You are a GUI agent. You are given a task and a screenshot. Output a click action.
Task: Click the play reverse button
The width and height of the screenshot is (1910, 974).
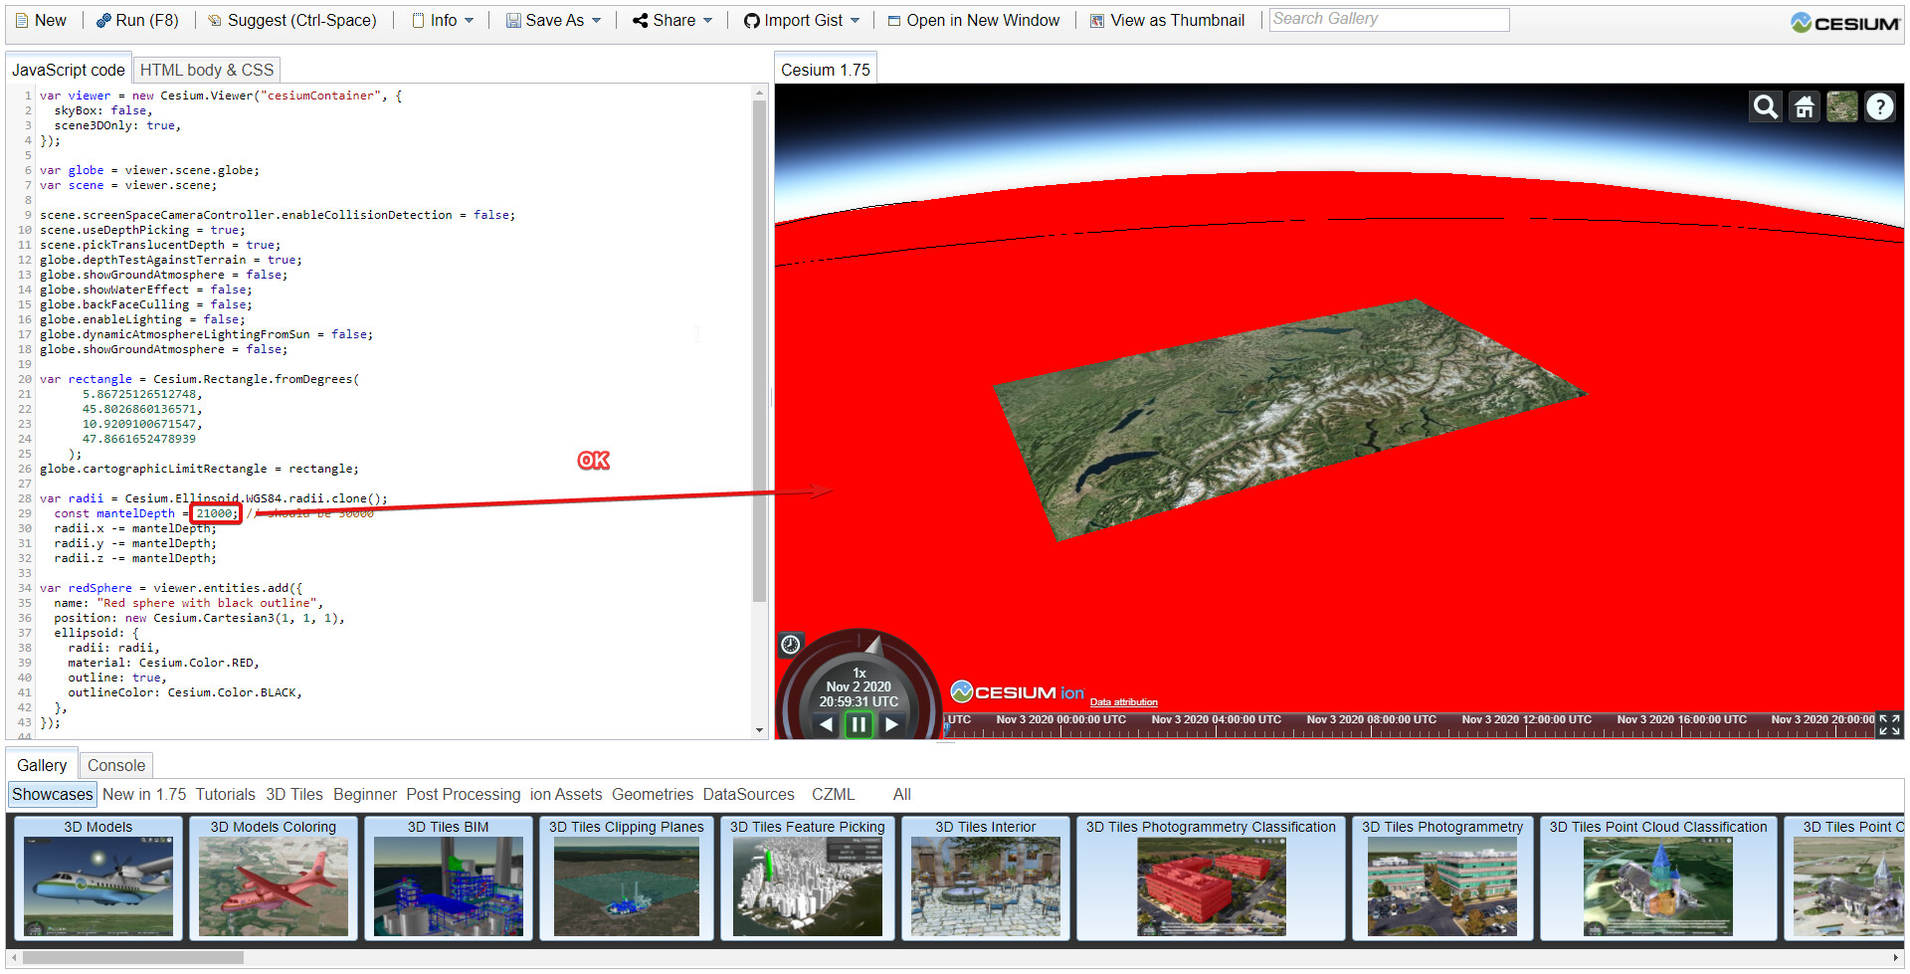pyautogui.click(x=826, y=724)
